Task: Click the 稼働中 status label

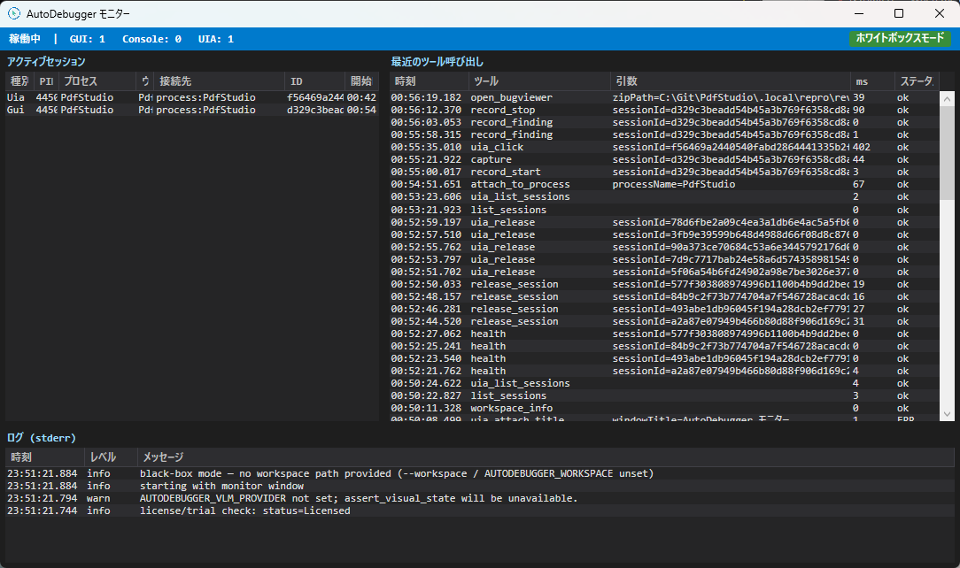Action: (x=25, y=39)
